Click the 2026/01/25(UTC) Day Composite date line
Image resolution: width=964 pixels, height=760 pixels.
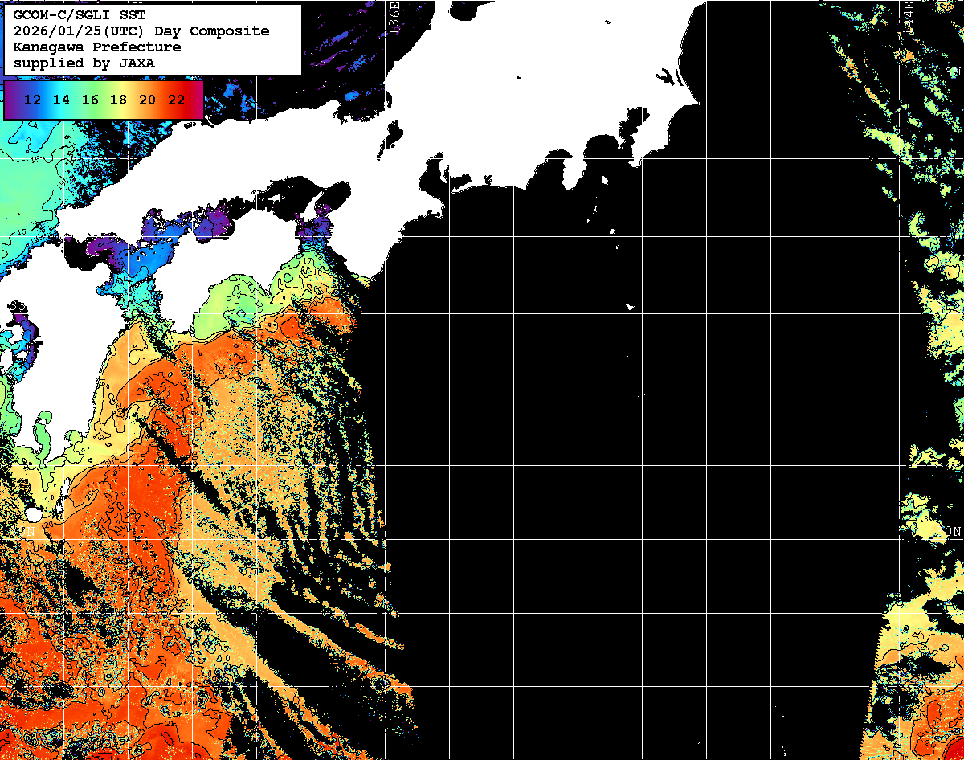coord(141,31)
